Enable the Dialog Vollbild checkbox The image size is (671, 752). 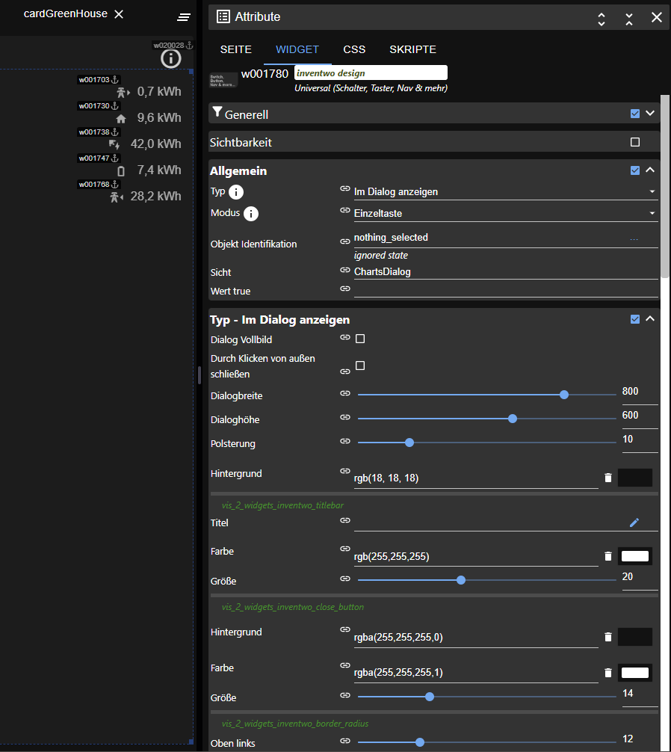coord(360,339)
